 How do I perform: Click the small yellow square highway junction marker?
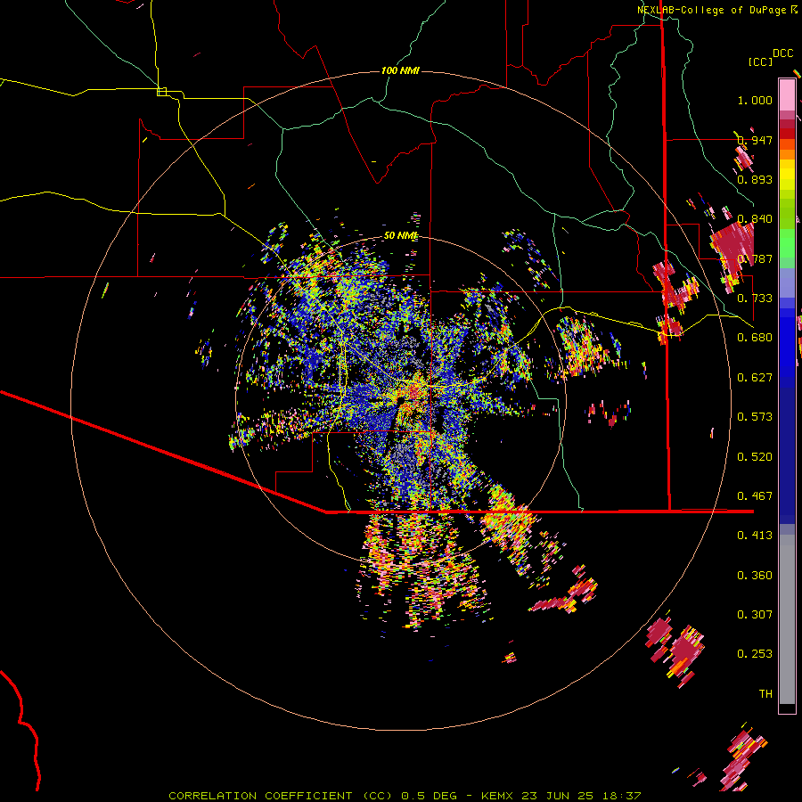(x=161, y=92)
